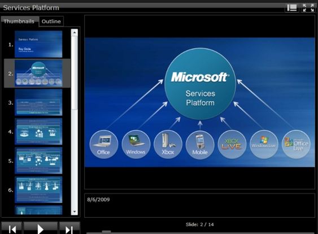Click the number 4. label in thumbnails

pos(11,132)
